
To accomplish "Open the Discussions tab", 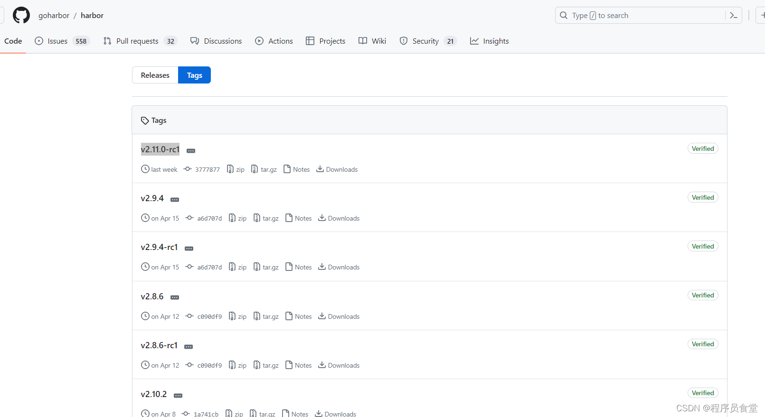I will (216, 41).
